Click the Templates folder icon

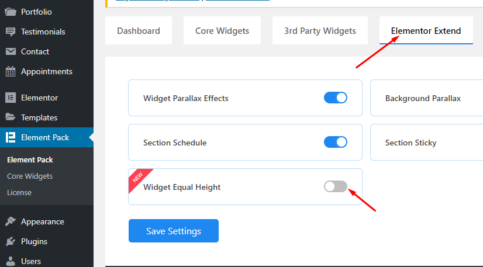(11, 117)
